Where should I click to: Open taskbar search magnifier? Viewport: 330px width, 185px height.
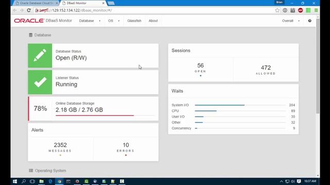point(24,181)
